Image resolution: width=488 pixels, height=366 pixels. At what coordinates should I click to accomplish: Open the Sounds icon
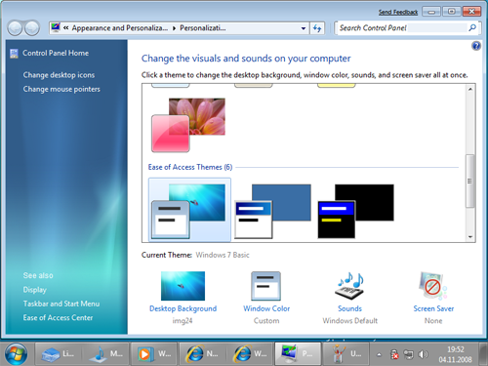click(349, 286)
